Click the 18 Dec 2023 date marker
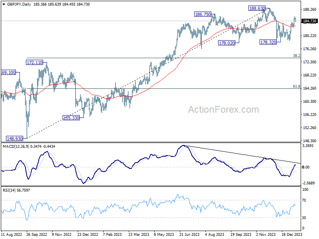 click(292, 234)
